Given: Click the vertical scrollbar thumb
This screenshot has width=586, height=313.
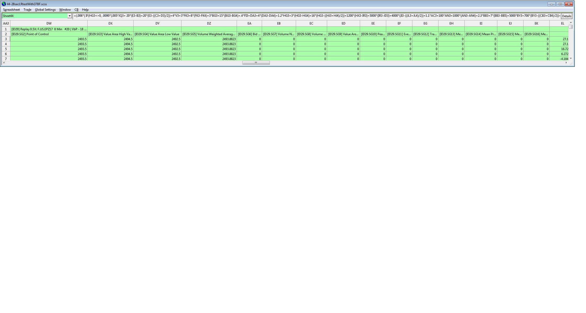Looking at the screenshot, I should tap(571, 27).
